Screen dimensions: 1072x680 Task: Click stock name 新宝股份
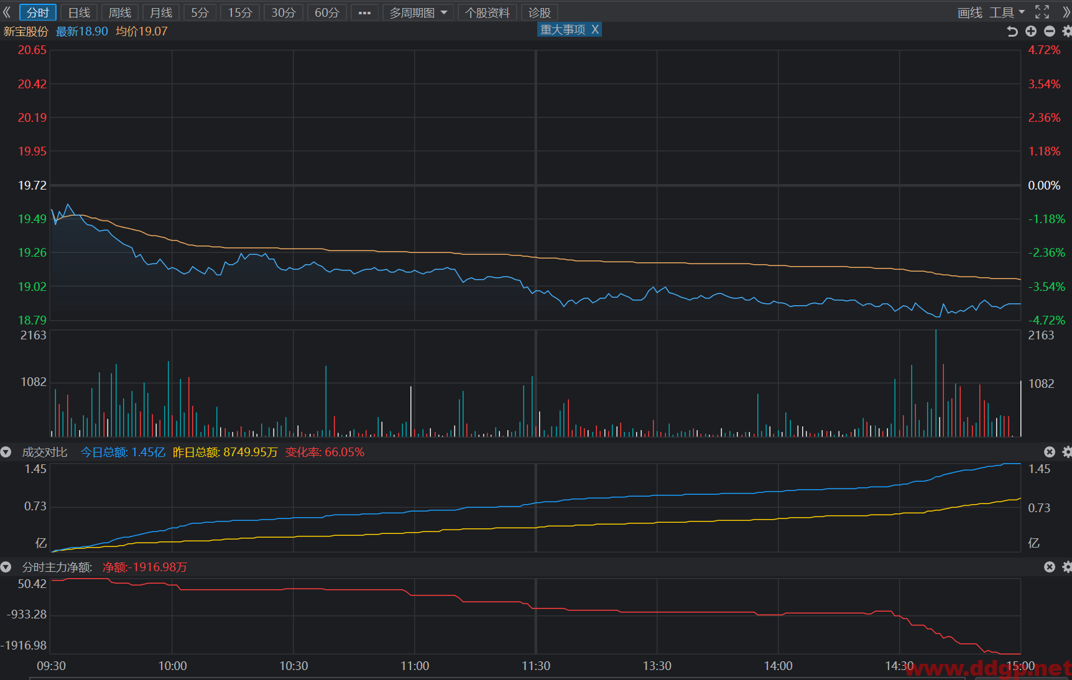click(x=26, y=31)
